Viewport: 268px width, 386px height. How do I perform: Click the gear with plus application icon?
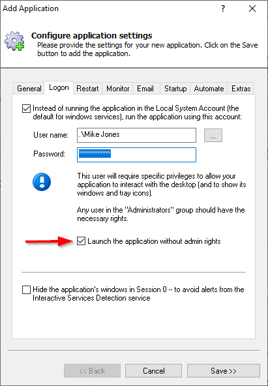tap(14, 41)
